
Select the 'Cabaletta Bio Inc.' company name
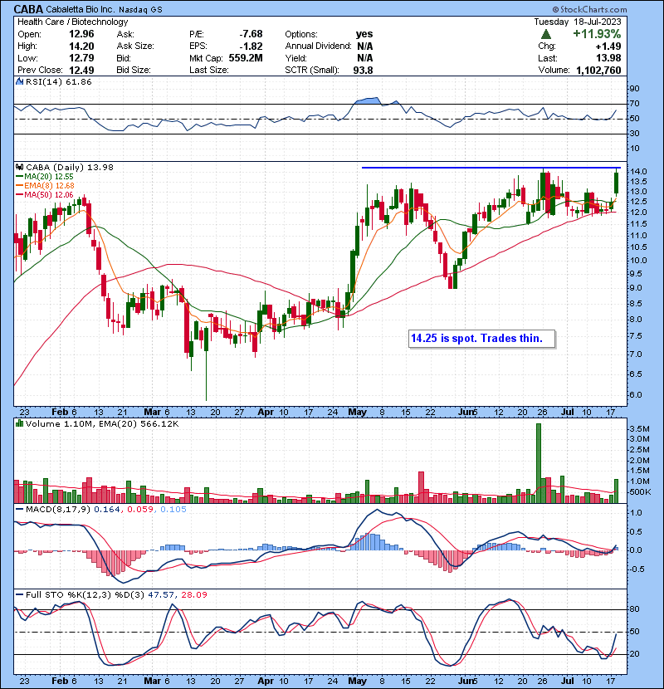coord(82,10)
